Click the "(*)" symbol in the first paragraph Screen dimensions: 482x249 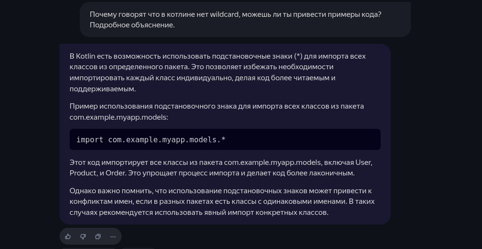click(x=298, y=56)
